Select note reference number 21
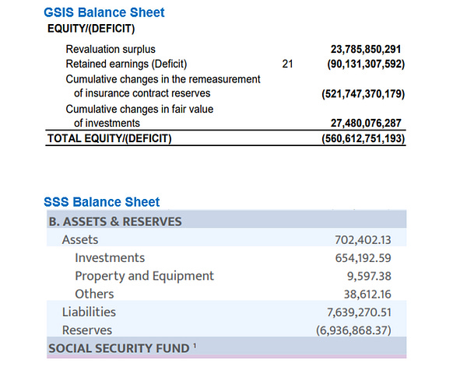 click(287, 64)
